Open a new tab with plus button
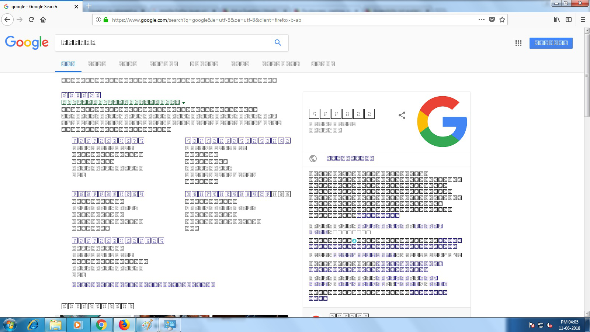This screenshot has height=332, width=590. 89,6
